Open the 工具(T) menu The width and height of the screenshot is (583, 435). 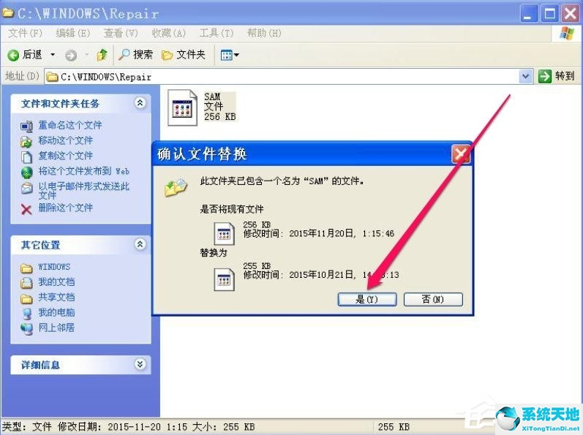pos(217,34)
